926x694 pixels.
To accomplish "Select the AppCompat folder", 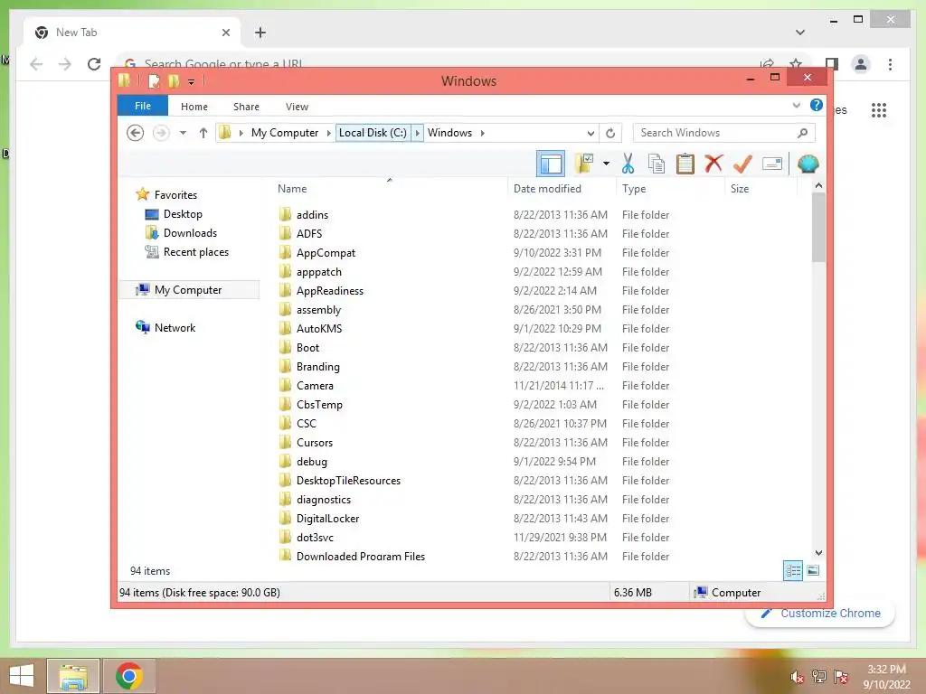I will 326,253.
